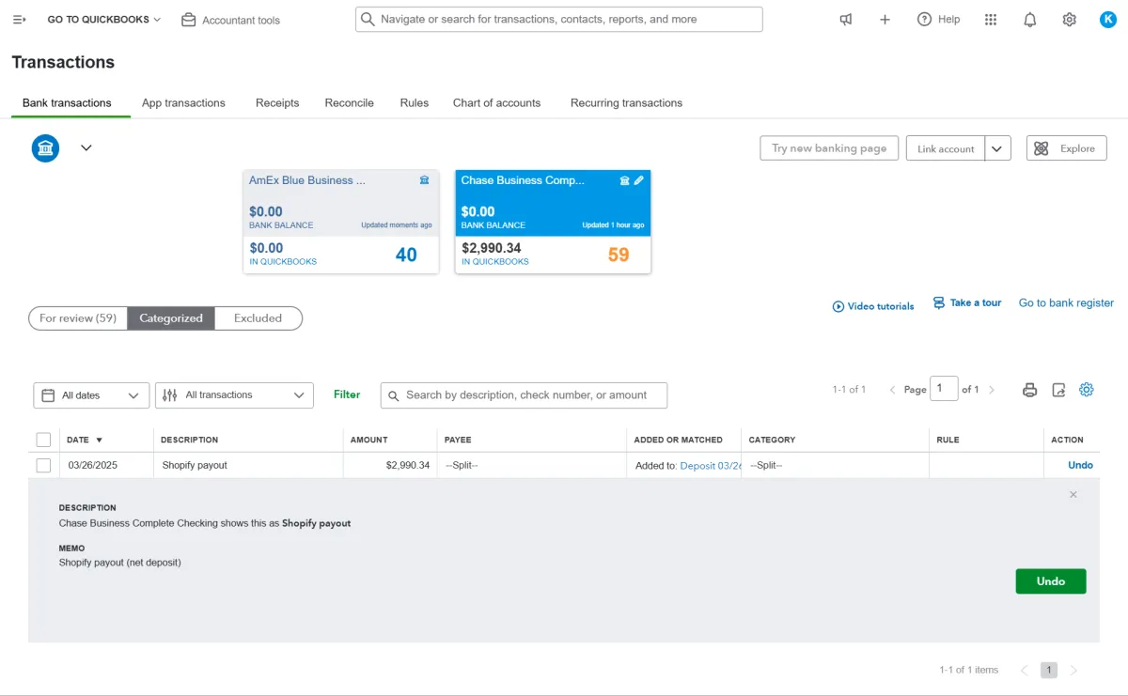
Task: Click the green Undo button
Action: 1051,581
